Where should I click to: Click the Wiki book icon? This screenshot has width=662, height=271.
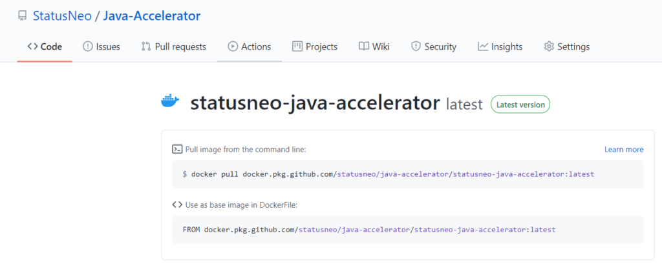(x=364, y=46)
